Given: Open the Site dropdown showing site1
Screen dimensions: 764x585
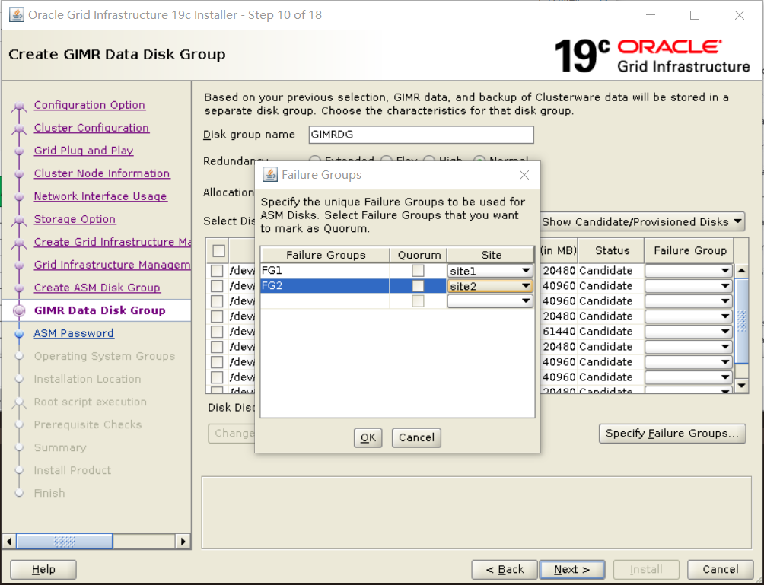Looking at the screenshot, I should click(490, 271).
